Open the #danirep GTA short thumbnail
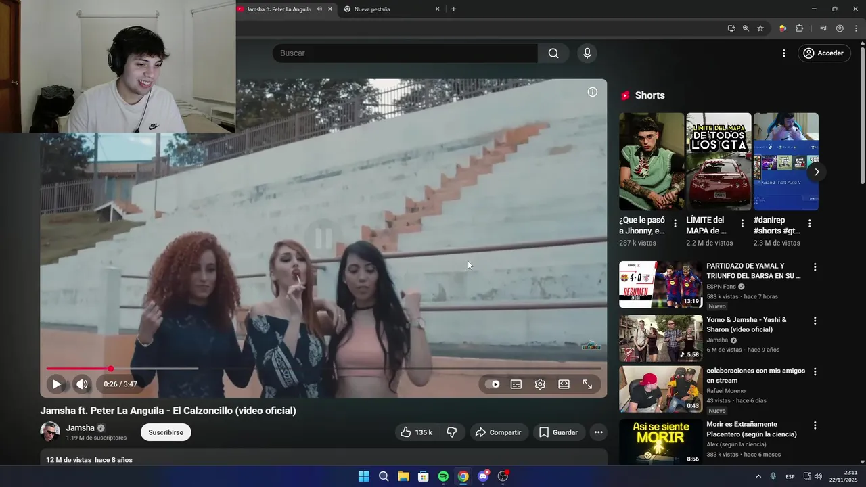866x487 pixels. point(786,162)
